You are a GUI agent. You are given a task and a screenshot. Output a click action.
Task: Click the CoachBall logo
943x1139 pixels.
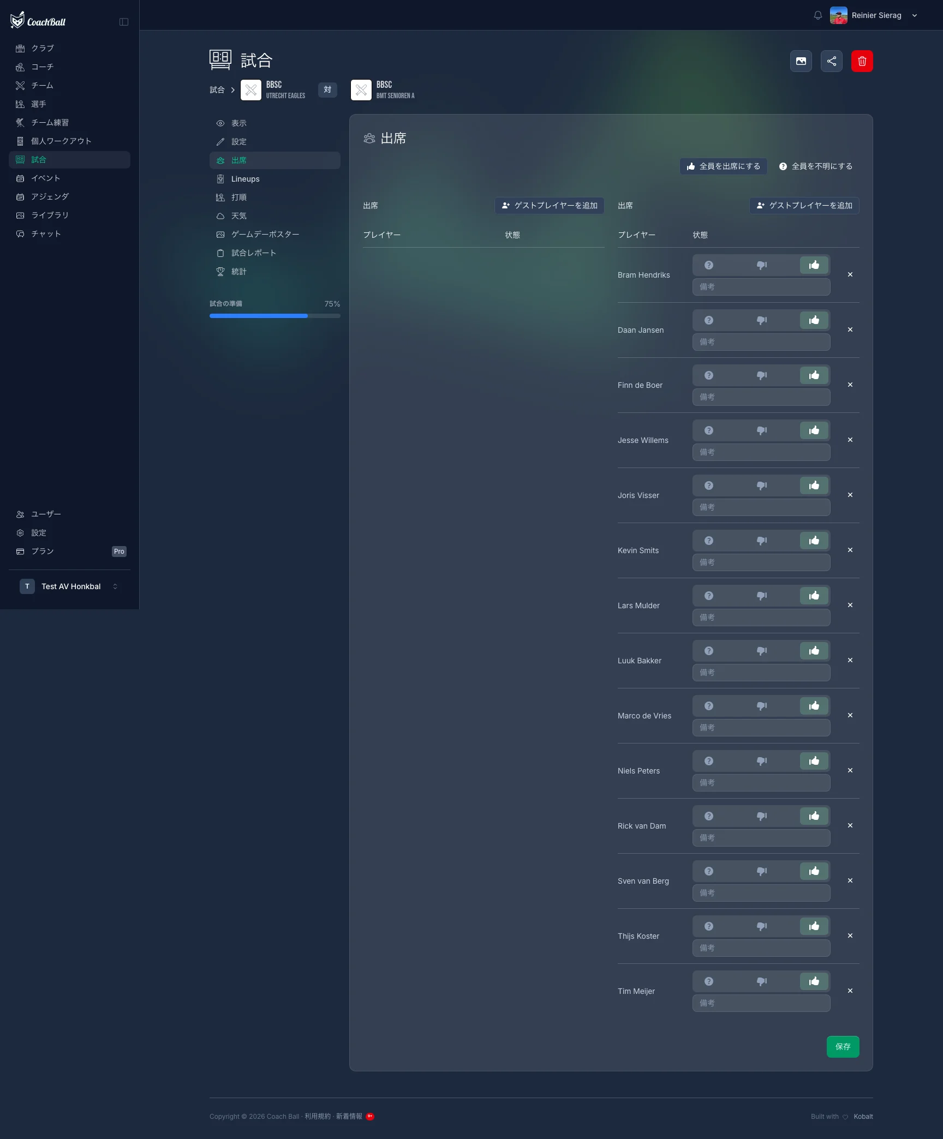point(38,21)
